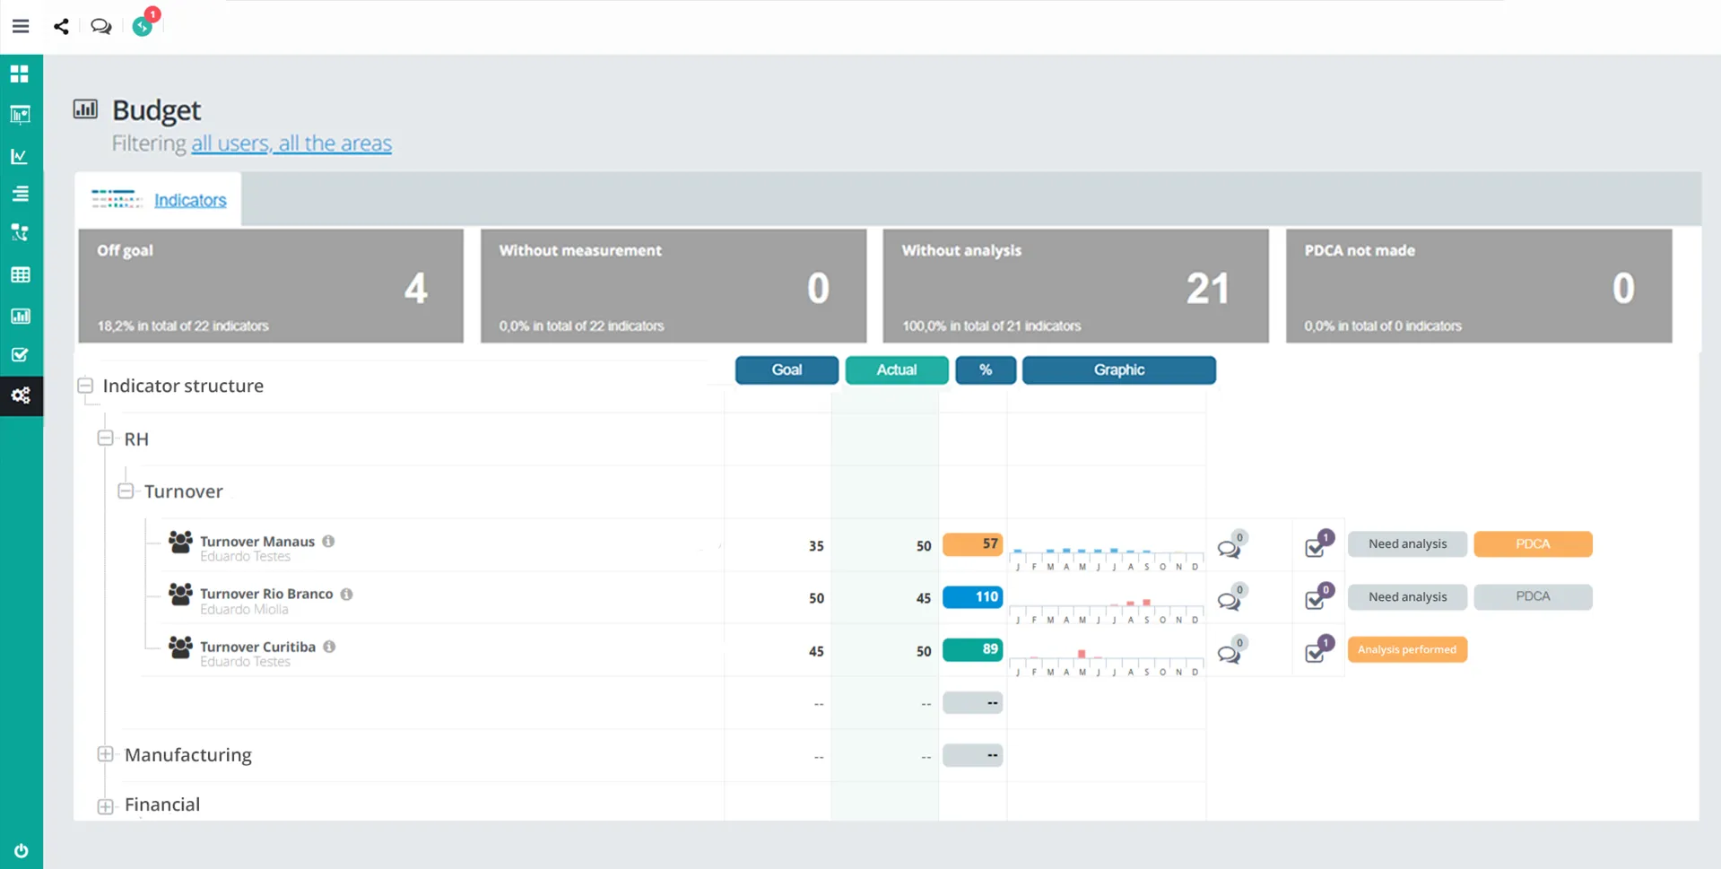Click the people icon of Turnover Manaus
Image resolution: width=1721 pixels, height=869 pixels.
pos(180,543)
